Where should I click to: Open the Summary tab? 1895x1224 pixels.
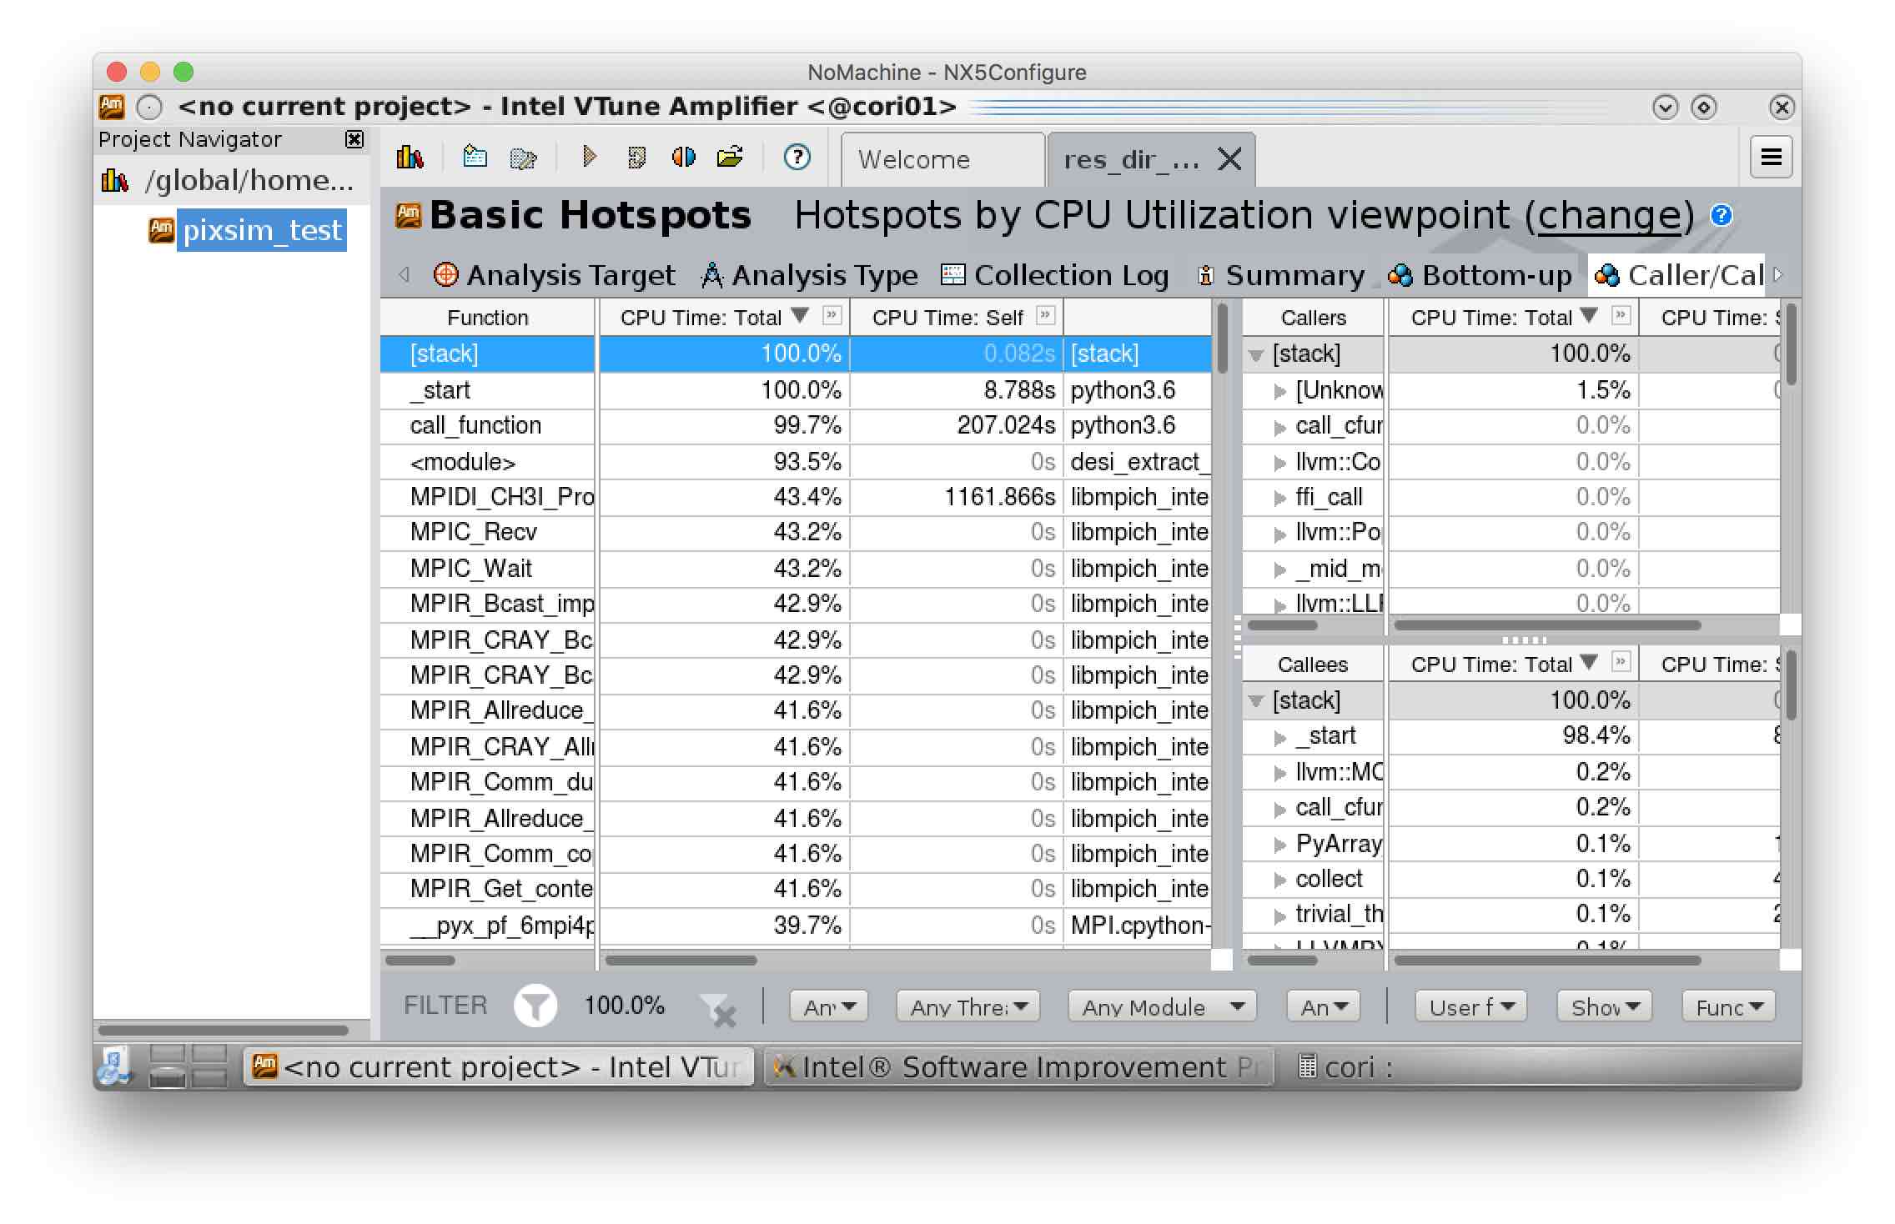coord(1281,275)
